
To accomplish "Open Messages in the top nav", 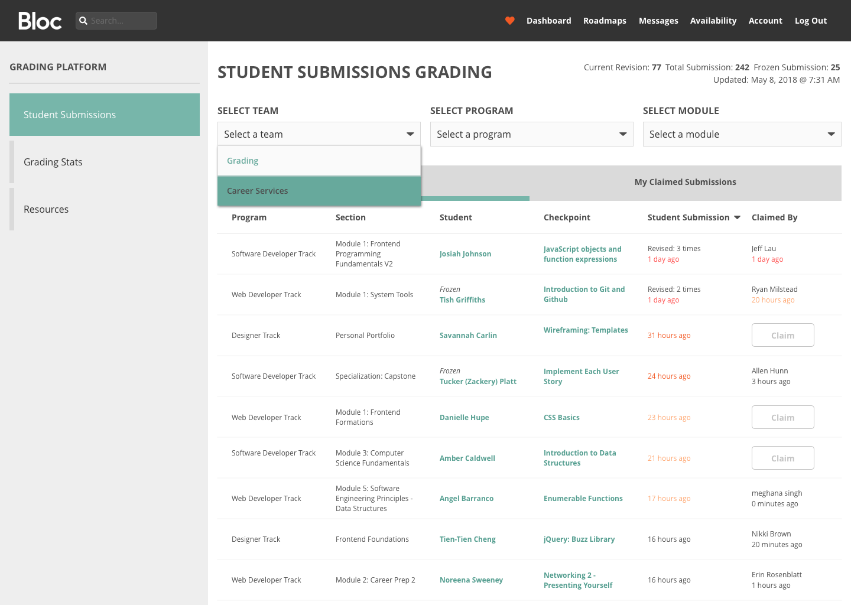I will tap(658, 21).
